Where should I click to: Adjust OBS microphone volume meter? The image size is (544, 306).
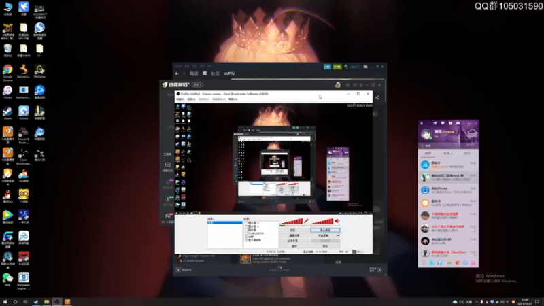[291, 222]
